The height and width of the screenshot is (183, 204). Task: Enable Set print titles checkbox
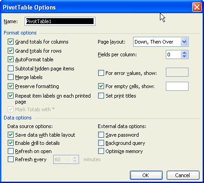pyautogui.click(x=101, y=96)
